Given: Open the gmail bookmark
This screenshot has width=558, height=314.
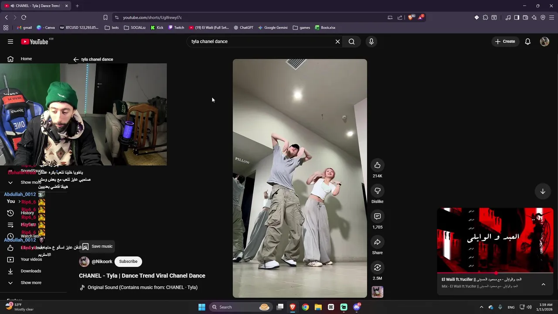Looking at the screenshot, I should [x=24, y=27].
